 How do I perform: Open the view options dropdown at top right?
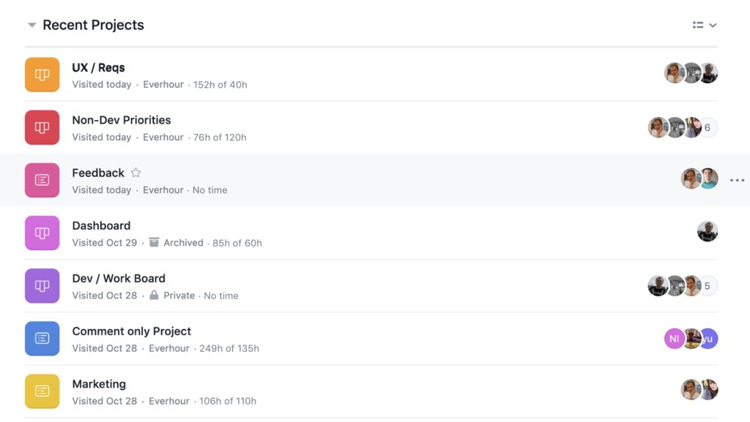(713, 24)
